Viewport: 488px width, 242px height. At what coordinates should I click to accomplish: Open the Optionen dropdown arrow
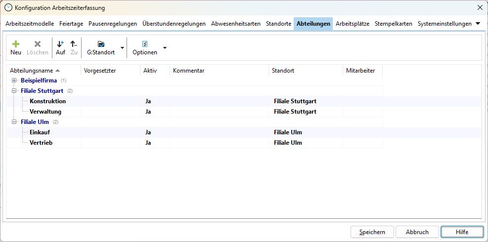pos(165,48)
